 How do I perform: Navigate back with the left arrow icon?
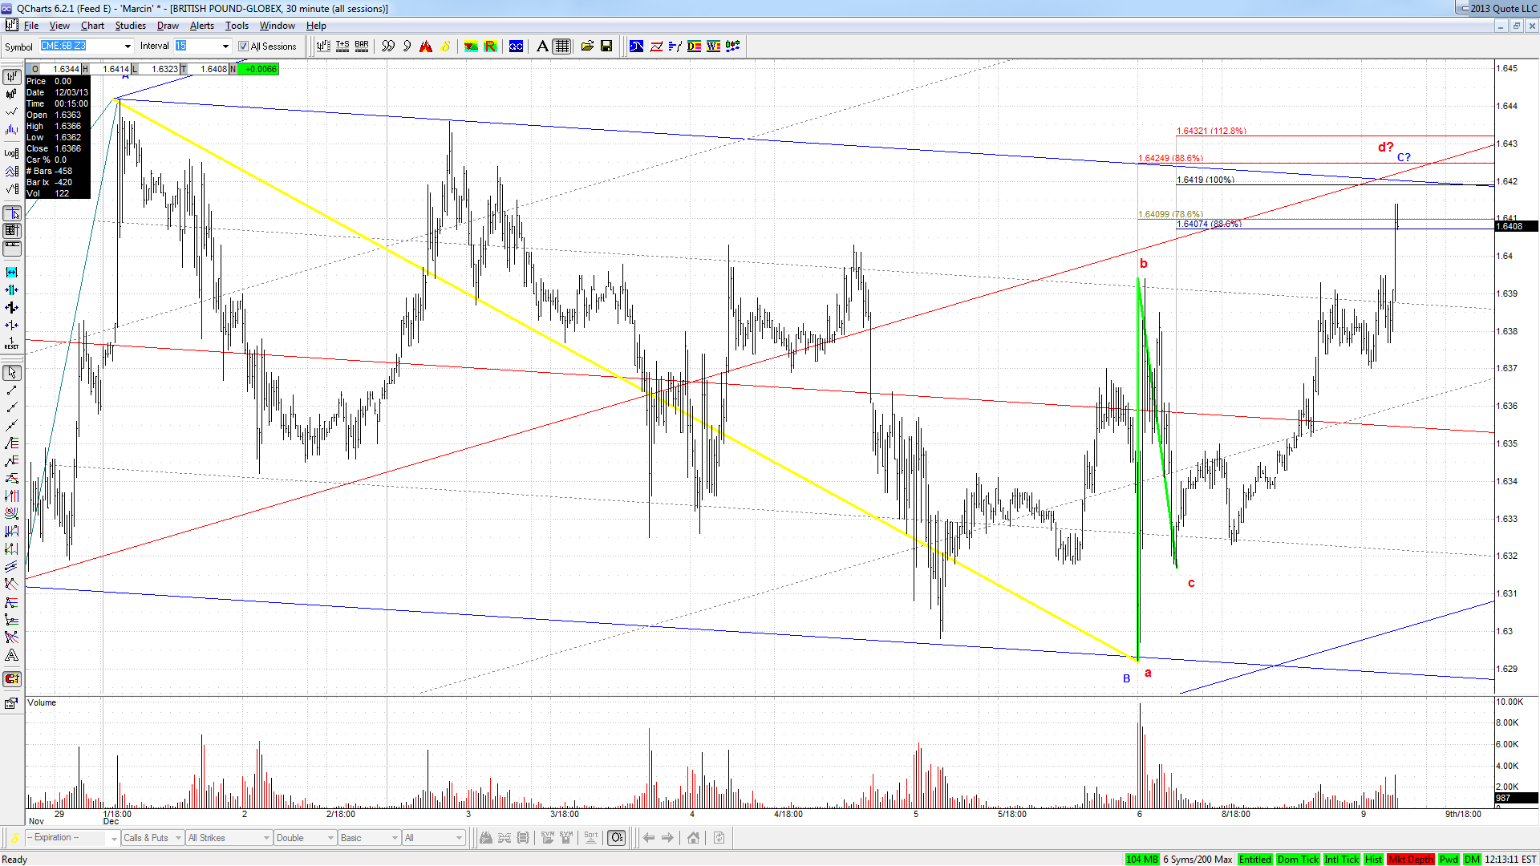(648, 838)
